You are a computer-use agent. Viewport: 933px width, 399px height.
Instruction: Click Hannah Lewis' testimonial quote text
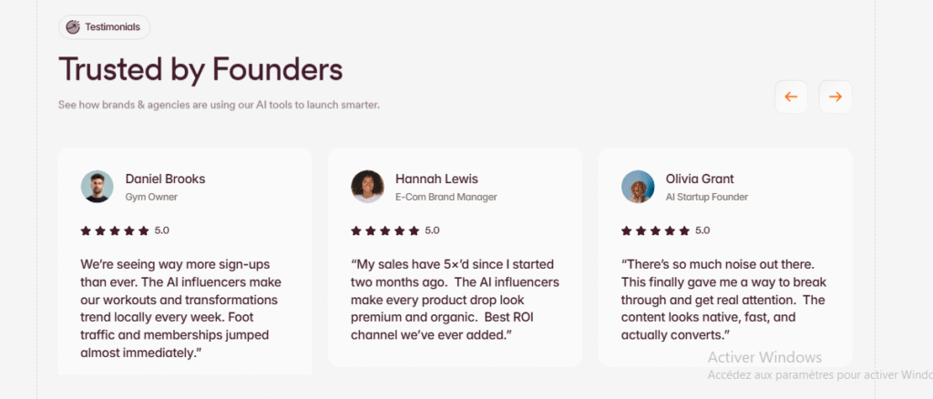455,299
